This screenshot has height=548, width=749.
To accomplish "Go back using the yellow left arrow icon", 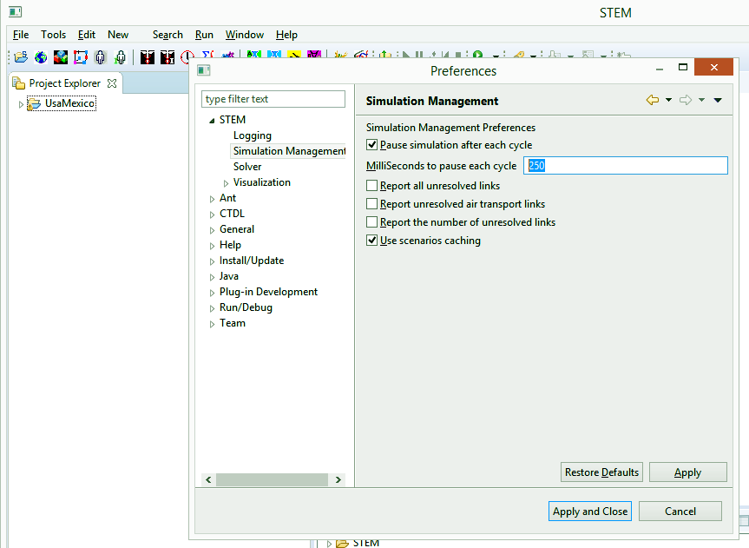I will [653, 100].
